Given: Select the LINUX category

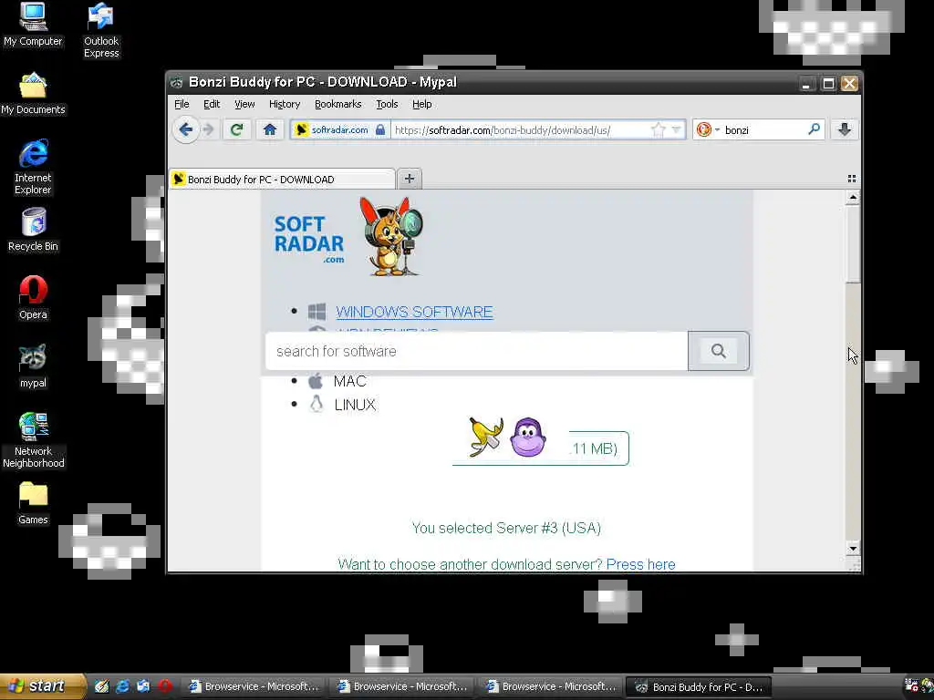Looking at the screenshot, I should [x=355, y=405].
